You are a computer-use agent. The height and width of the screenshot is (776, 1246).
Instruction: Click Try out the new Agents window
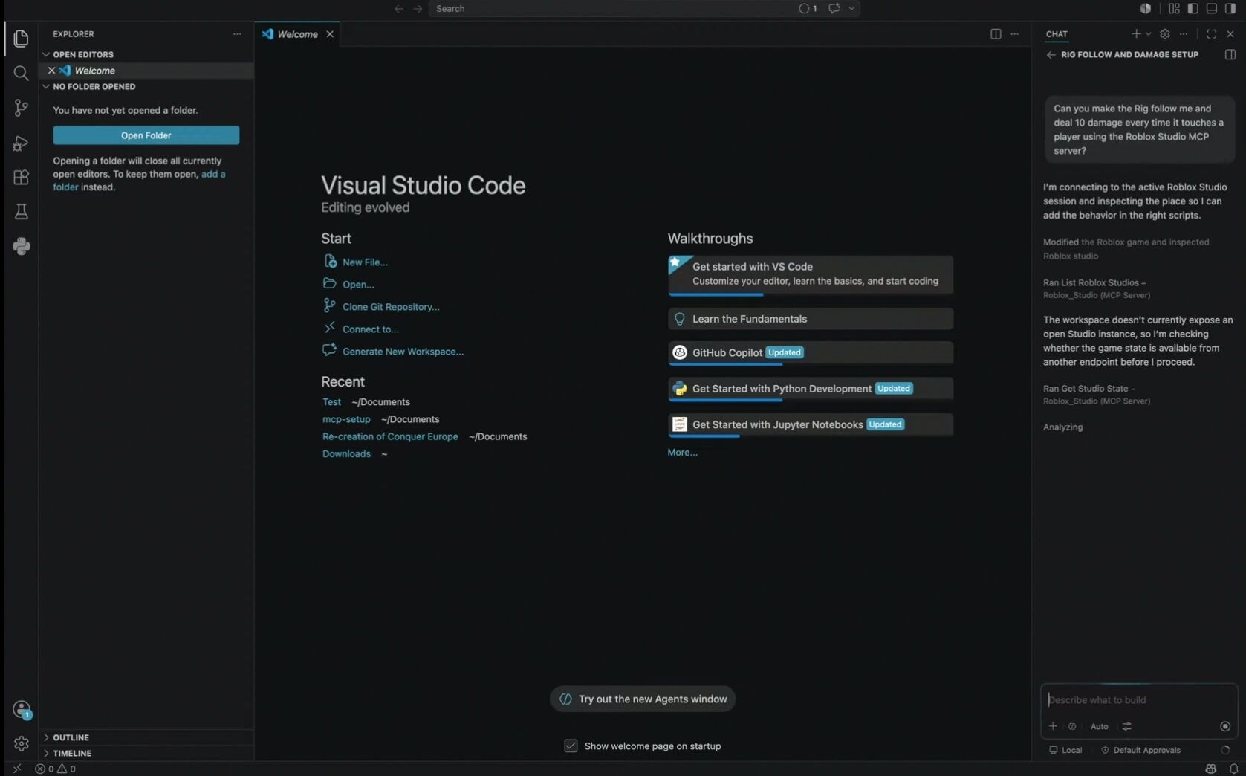[x=643, y=699]
